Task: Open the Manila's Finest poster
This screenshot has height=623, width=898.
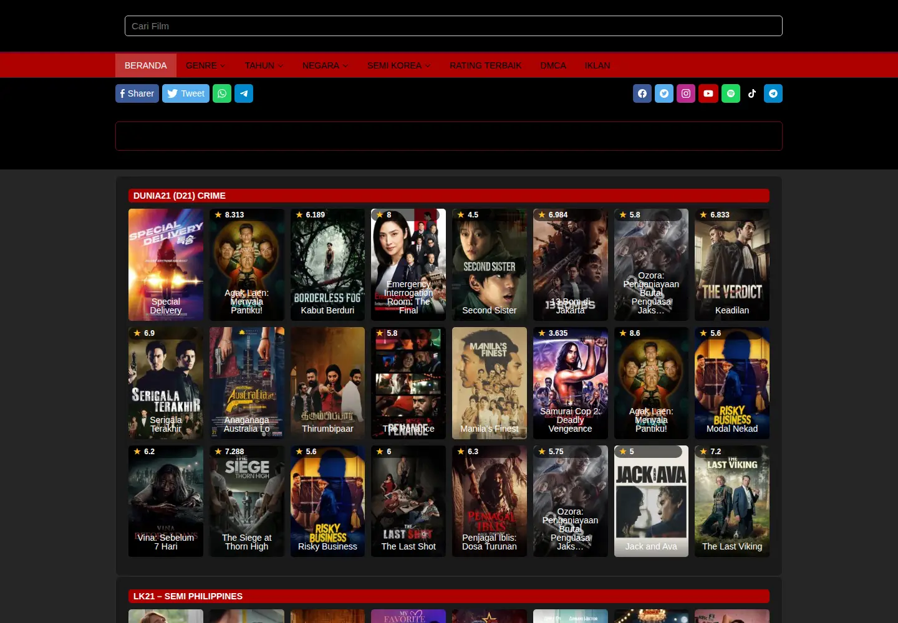Action: click(490, 383)
